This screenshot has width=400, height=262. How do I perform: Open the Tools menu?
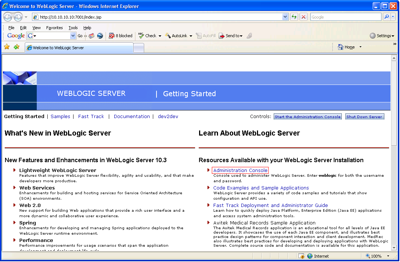(73, 27)
